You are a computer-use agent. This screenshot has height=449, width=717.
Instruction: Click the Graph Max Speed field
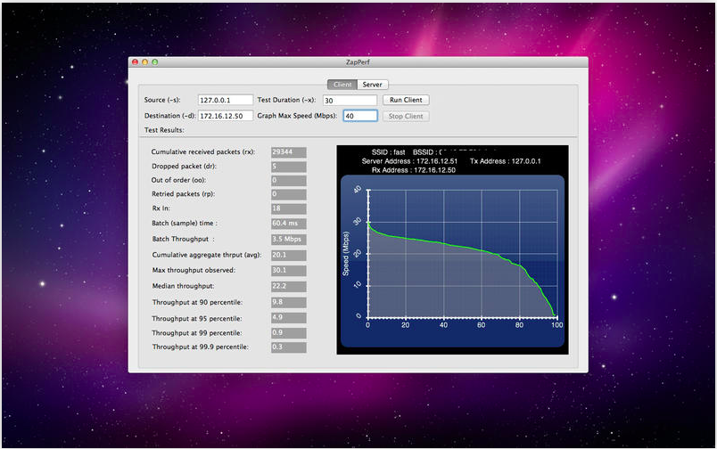tap(360, 116)
